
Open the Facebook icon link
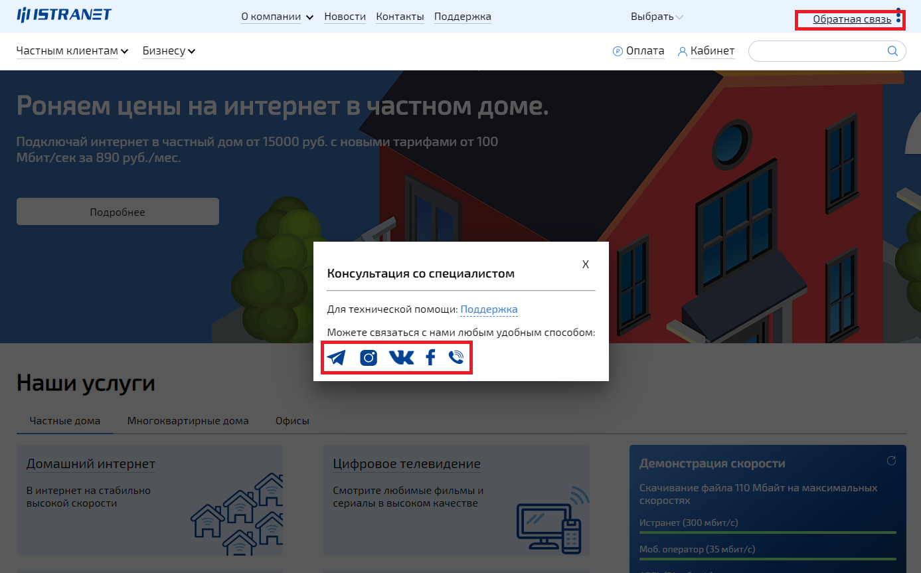[x=430, y=358]
